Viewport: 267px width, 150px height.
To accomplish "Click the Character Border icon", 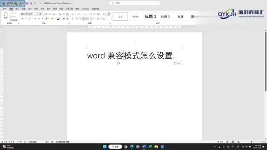I will [68, 14].
